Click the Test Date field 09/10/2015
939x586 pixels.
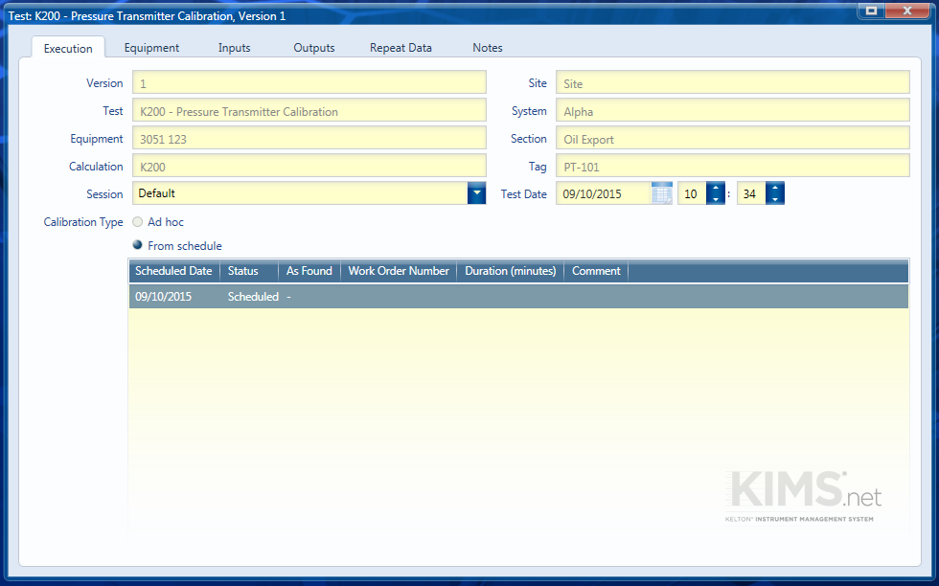coord(604,194)
